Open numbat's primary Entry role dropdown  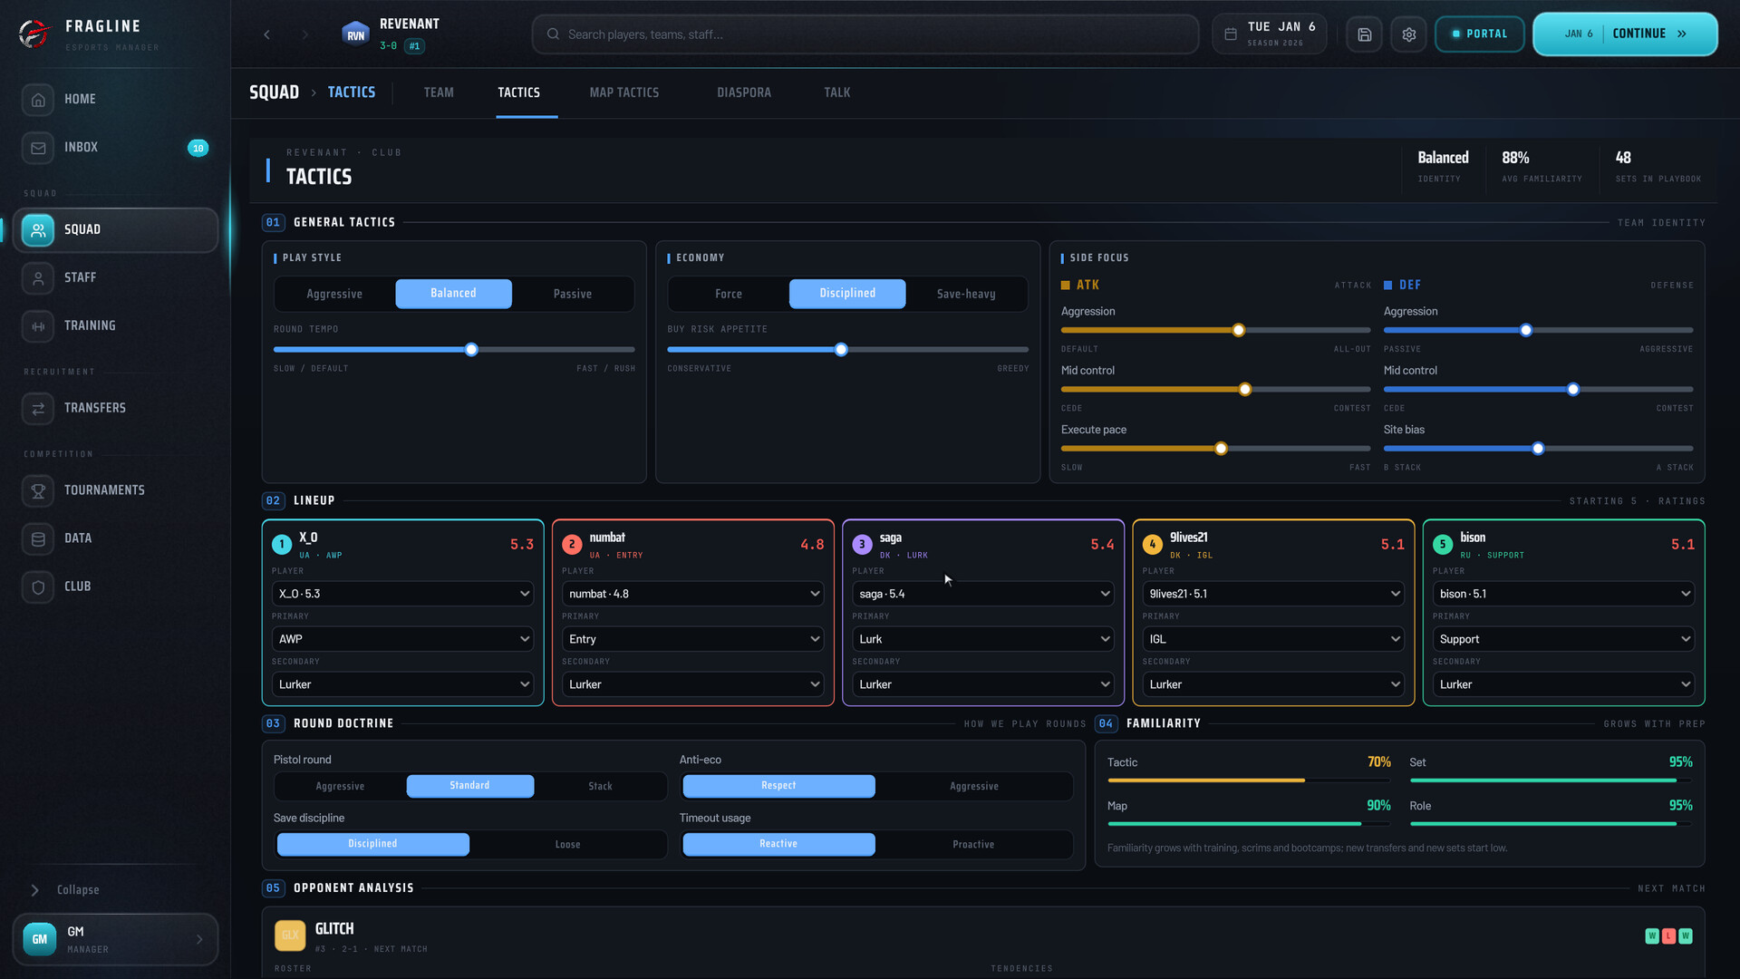click(692, 639)
